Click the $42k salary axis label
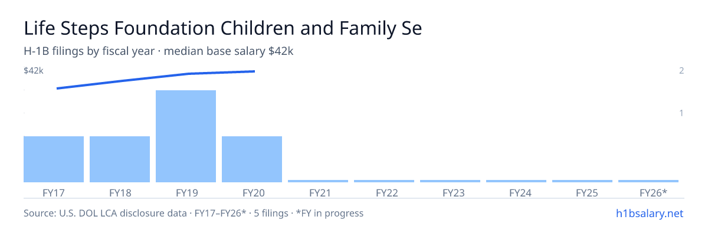Image resolution: width=708 pixels, height=236 pixels. [x=34, y=71]
